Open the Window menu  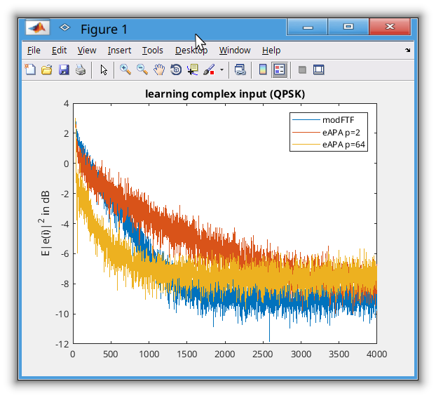point(235,51)
